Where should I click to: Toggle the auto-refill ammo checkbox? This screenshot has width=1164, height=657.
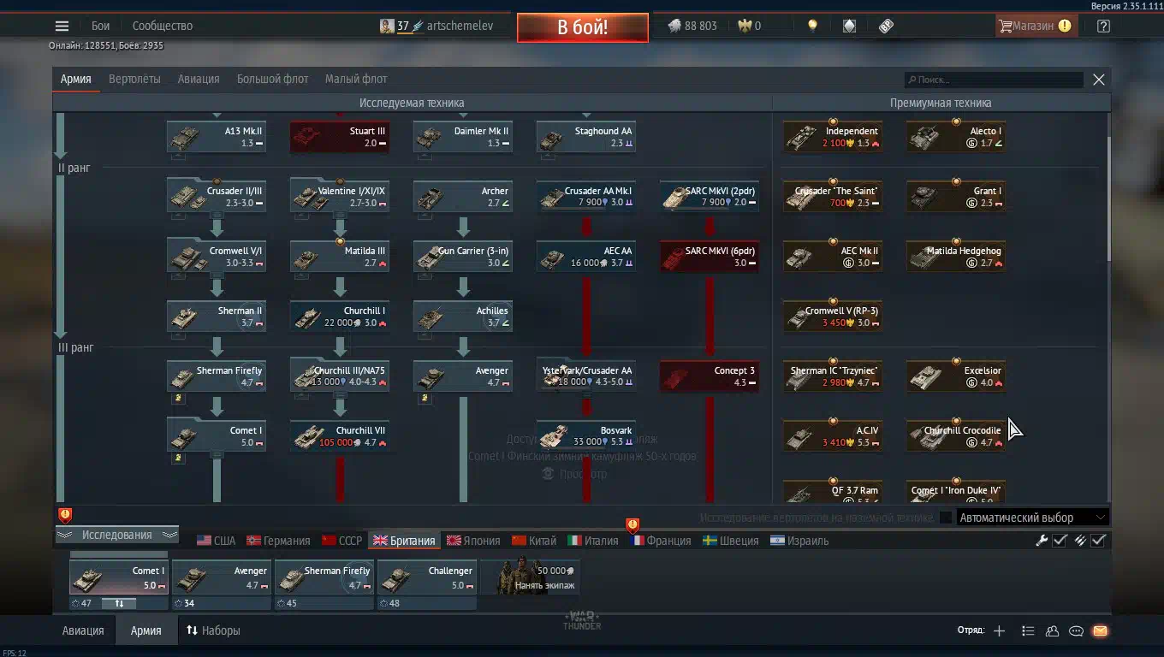click(x=1099, y=540)
